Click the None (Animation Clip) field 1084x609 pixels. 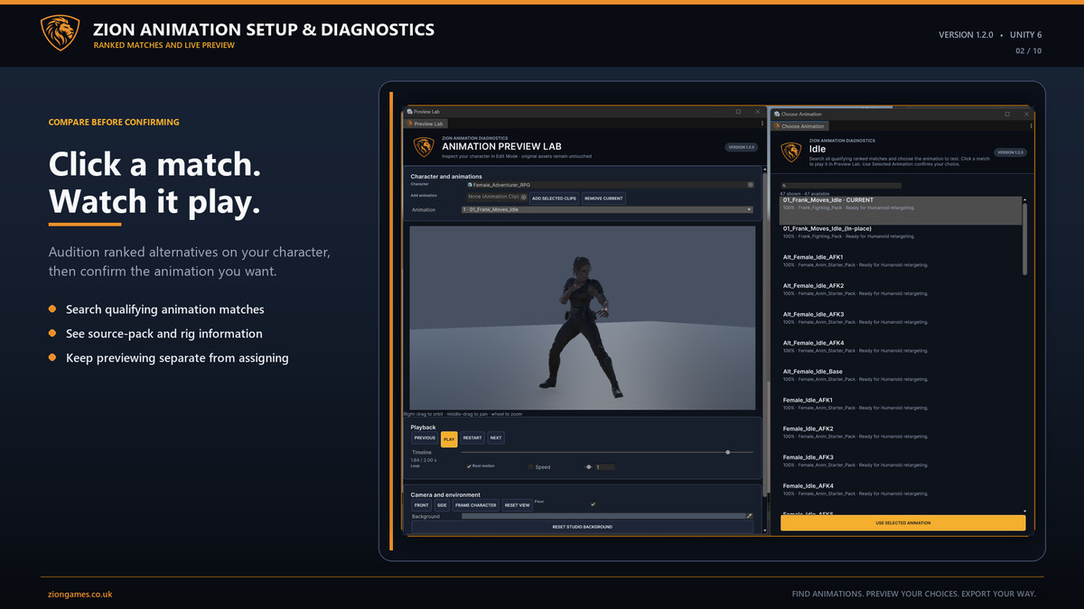(496, 198)
